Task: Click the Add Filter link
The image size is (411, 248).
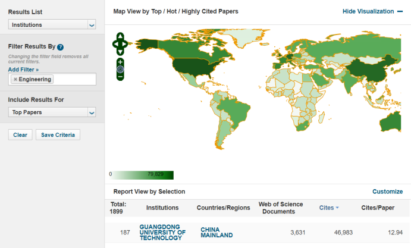Action: (23, 70)
